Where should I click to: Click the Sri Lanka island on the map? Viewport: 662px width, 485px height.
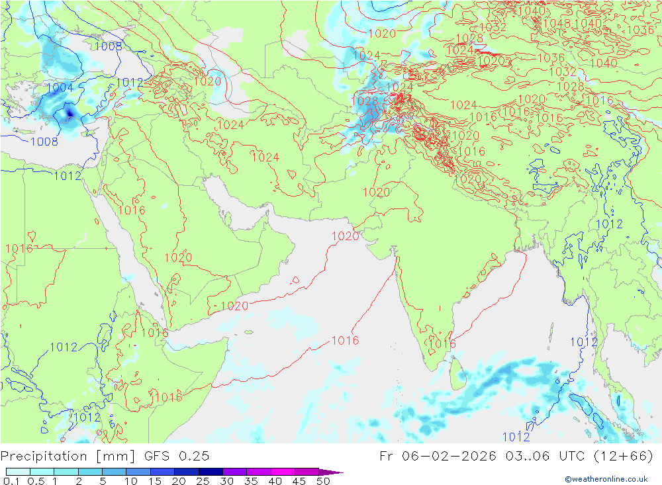[x=457, y=374]
